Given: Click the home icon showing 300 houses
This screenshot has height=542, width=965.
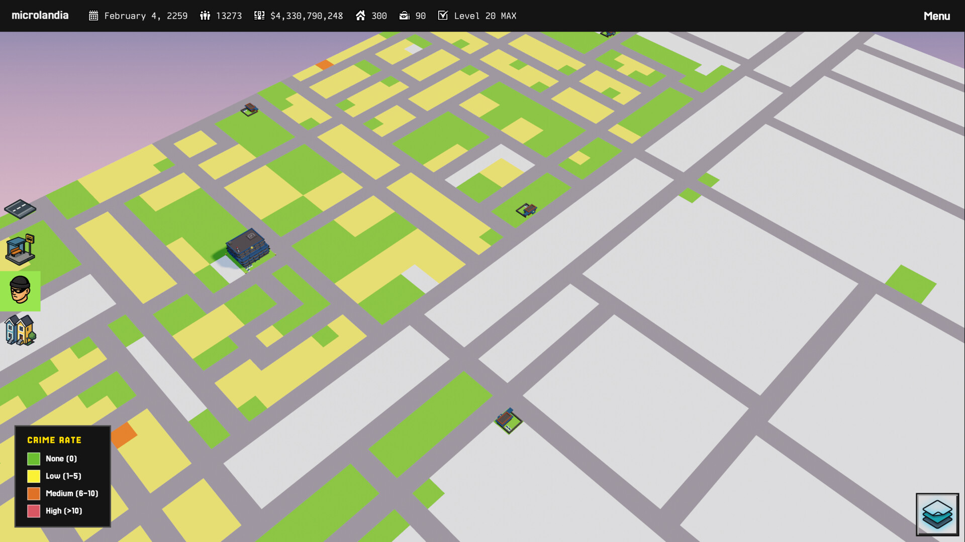Looking at the screenshot, I should click(360, 16).
